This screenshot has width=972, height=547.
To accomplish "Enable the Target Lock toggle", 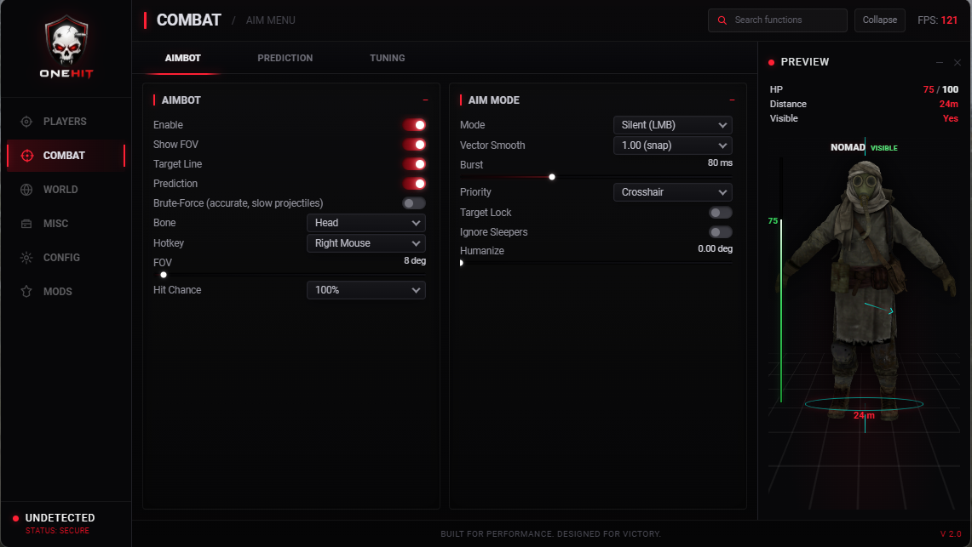I will coord(721,213).
